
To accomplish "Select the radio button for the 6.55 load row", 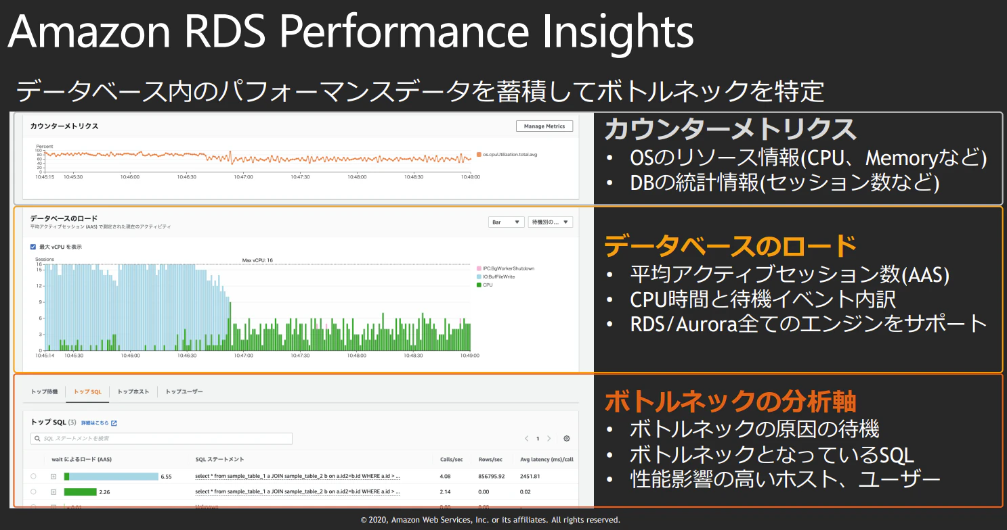I will [34, 477].
